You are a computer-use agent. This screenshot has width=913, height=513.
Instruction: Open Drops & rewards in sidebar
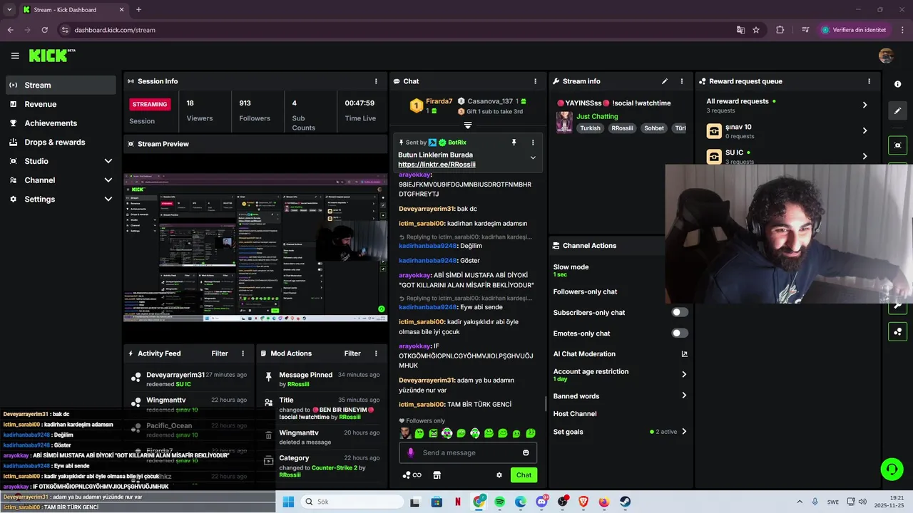61,142
